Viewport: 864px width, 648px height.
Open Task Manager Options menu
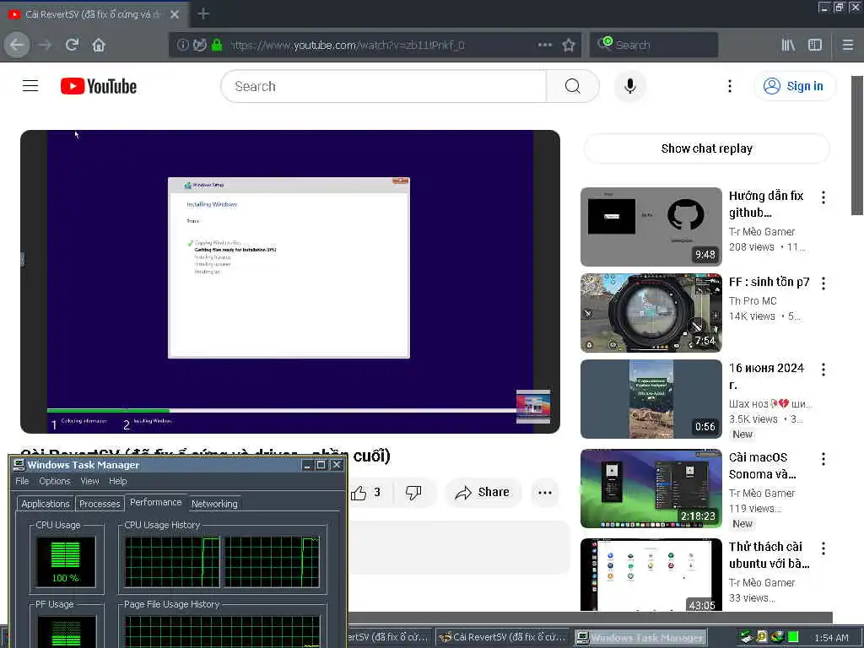tap(55, 481)
